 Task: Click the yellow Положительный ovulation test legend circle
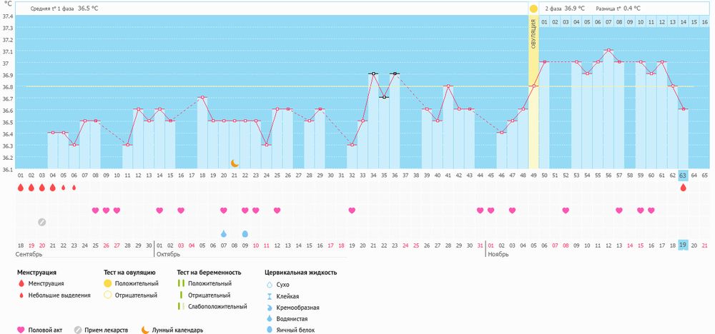[x=109, y=283]
